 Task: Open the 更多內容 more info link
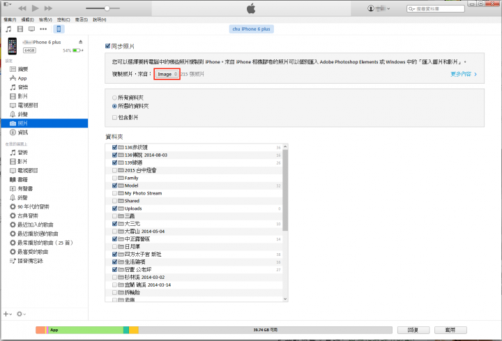[x=464, y=74]
